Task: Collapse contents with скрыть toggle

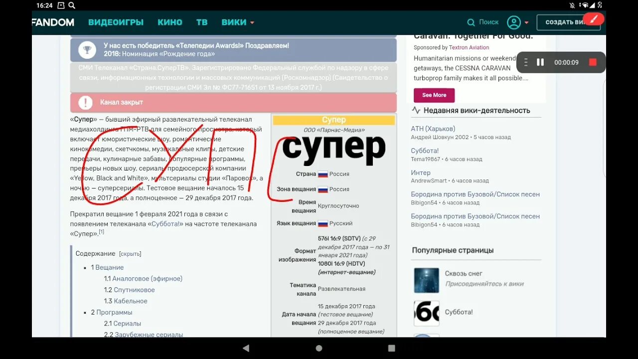Action: [130, 254]
